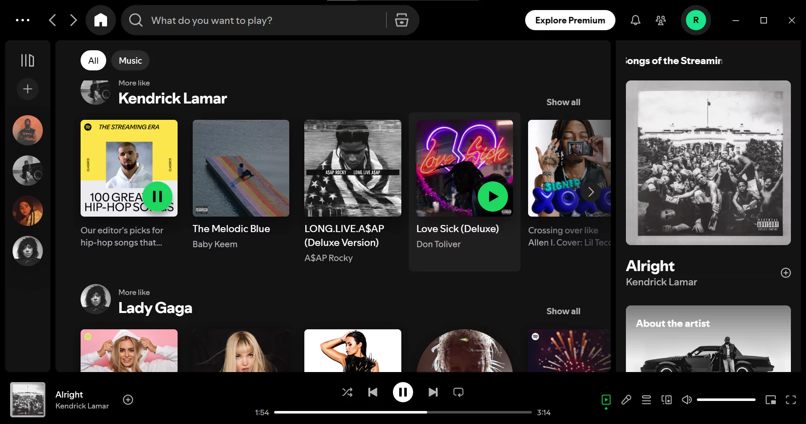Open the Browse icon in search bar
The height and width of the screenshot is (424, 806).
point(402,20)
